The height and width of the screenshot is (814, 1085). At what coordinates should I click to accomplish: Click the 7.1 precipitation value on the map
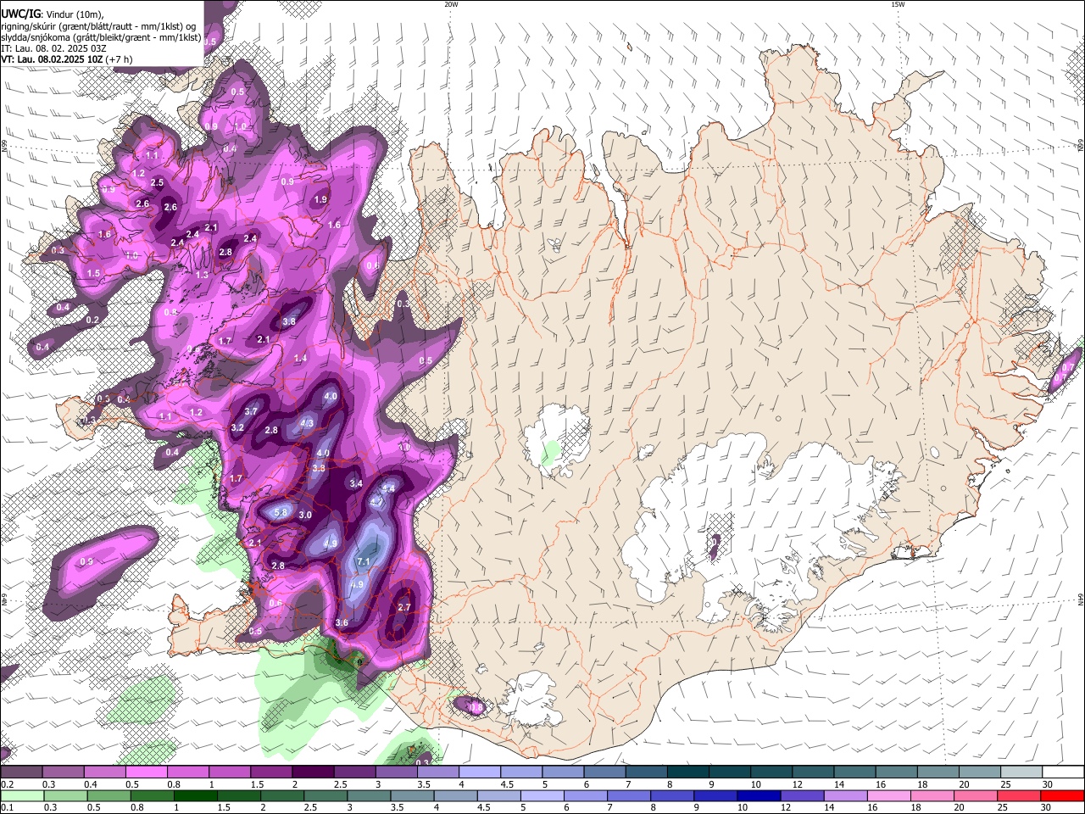[364, 562]
